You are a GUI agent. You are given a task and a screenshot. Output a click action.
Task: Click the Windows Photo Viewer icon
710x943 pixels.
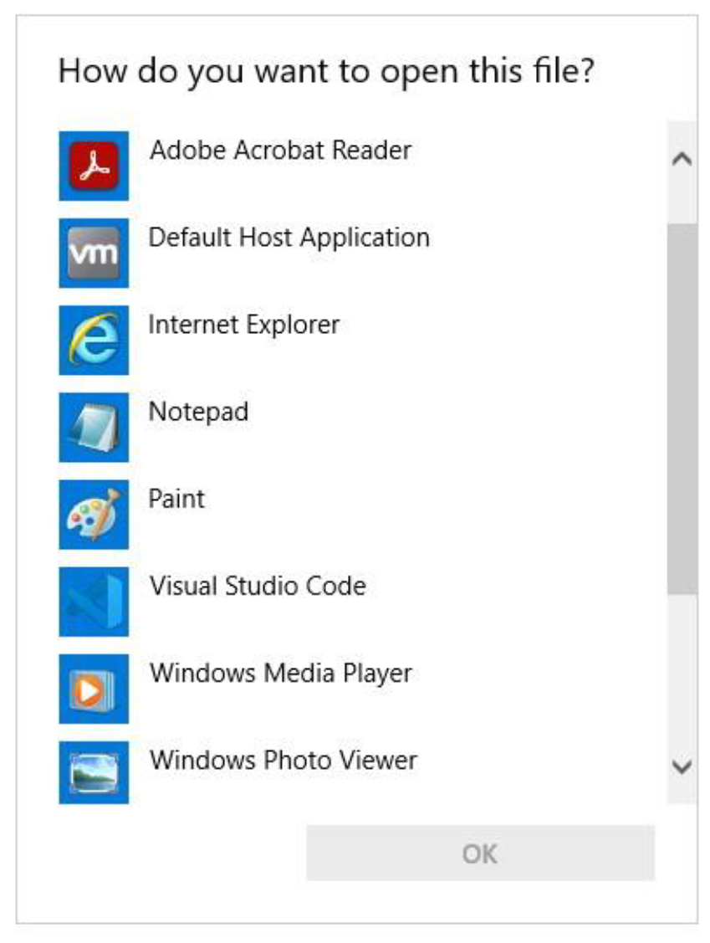click(x=93, y=771)
